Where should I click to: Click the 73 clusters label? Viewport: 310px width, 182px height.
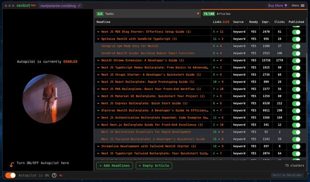point(294,166)
